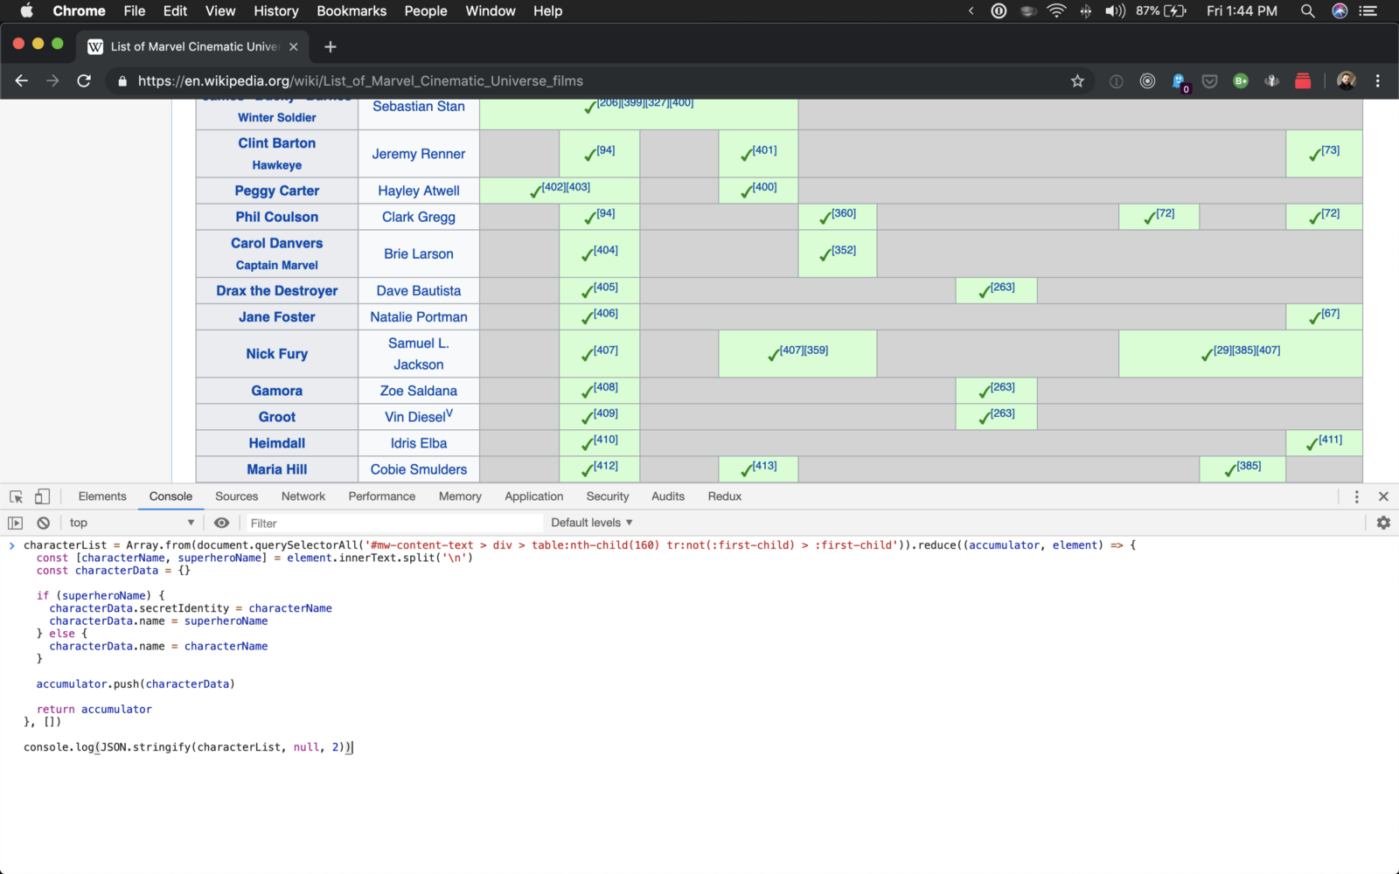
Task: Open citation [352] in the Carol Danvers row
Action: (844, 250)
